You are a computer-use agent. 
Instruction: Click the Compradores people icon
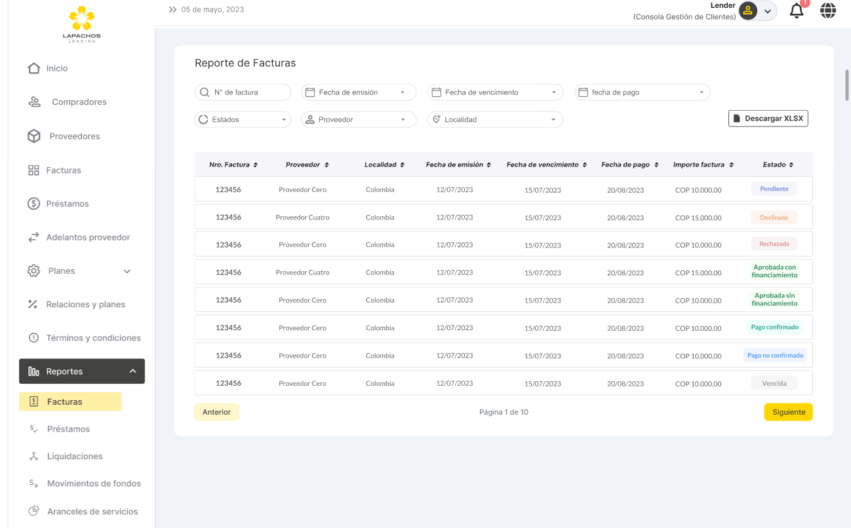[x=34, y=102]
